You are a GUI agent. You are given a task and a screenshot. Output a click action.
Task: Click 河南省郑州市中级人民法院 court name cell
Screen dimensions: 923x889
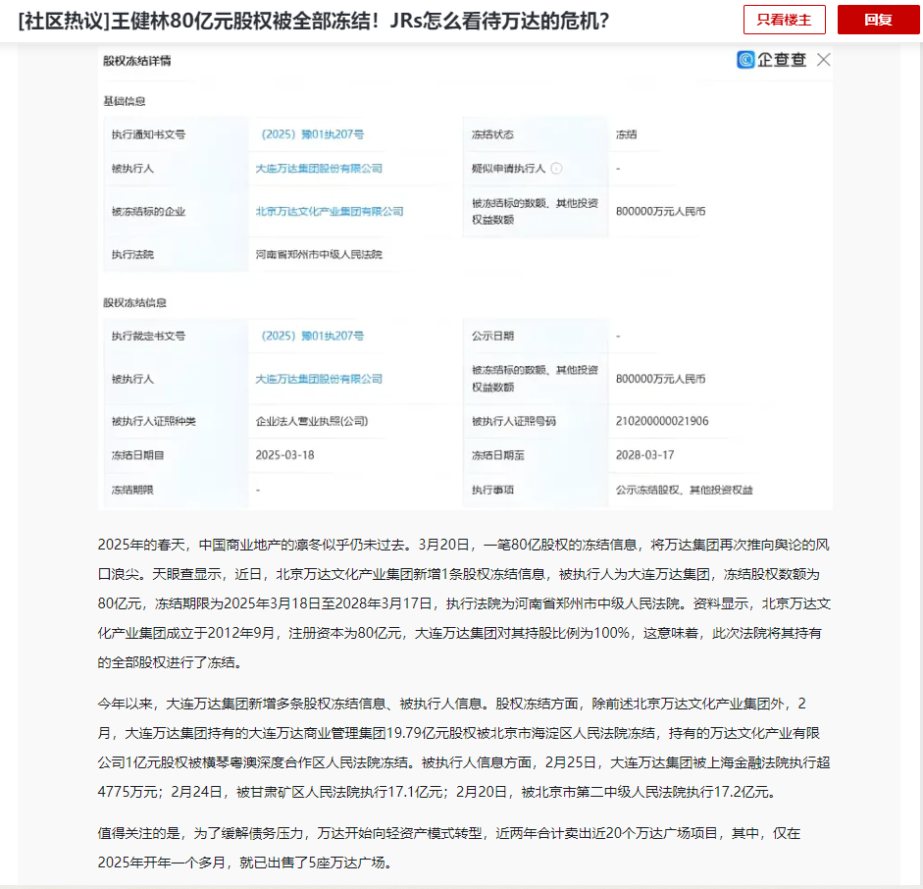coord(317,252)
